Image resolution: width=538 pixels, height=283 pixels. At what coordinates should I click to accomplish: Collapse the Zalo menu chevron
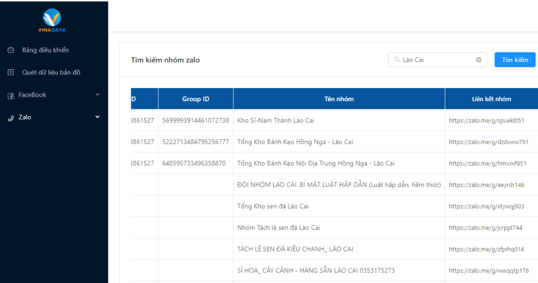pos(97,117)
